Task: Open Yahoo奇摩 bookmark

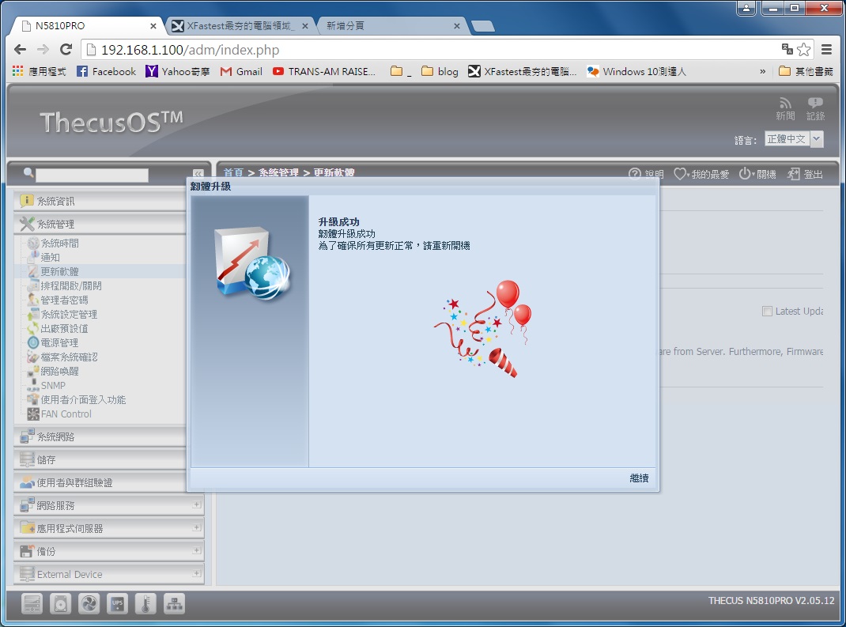Action: [178, 71]
